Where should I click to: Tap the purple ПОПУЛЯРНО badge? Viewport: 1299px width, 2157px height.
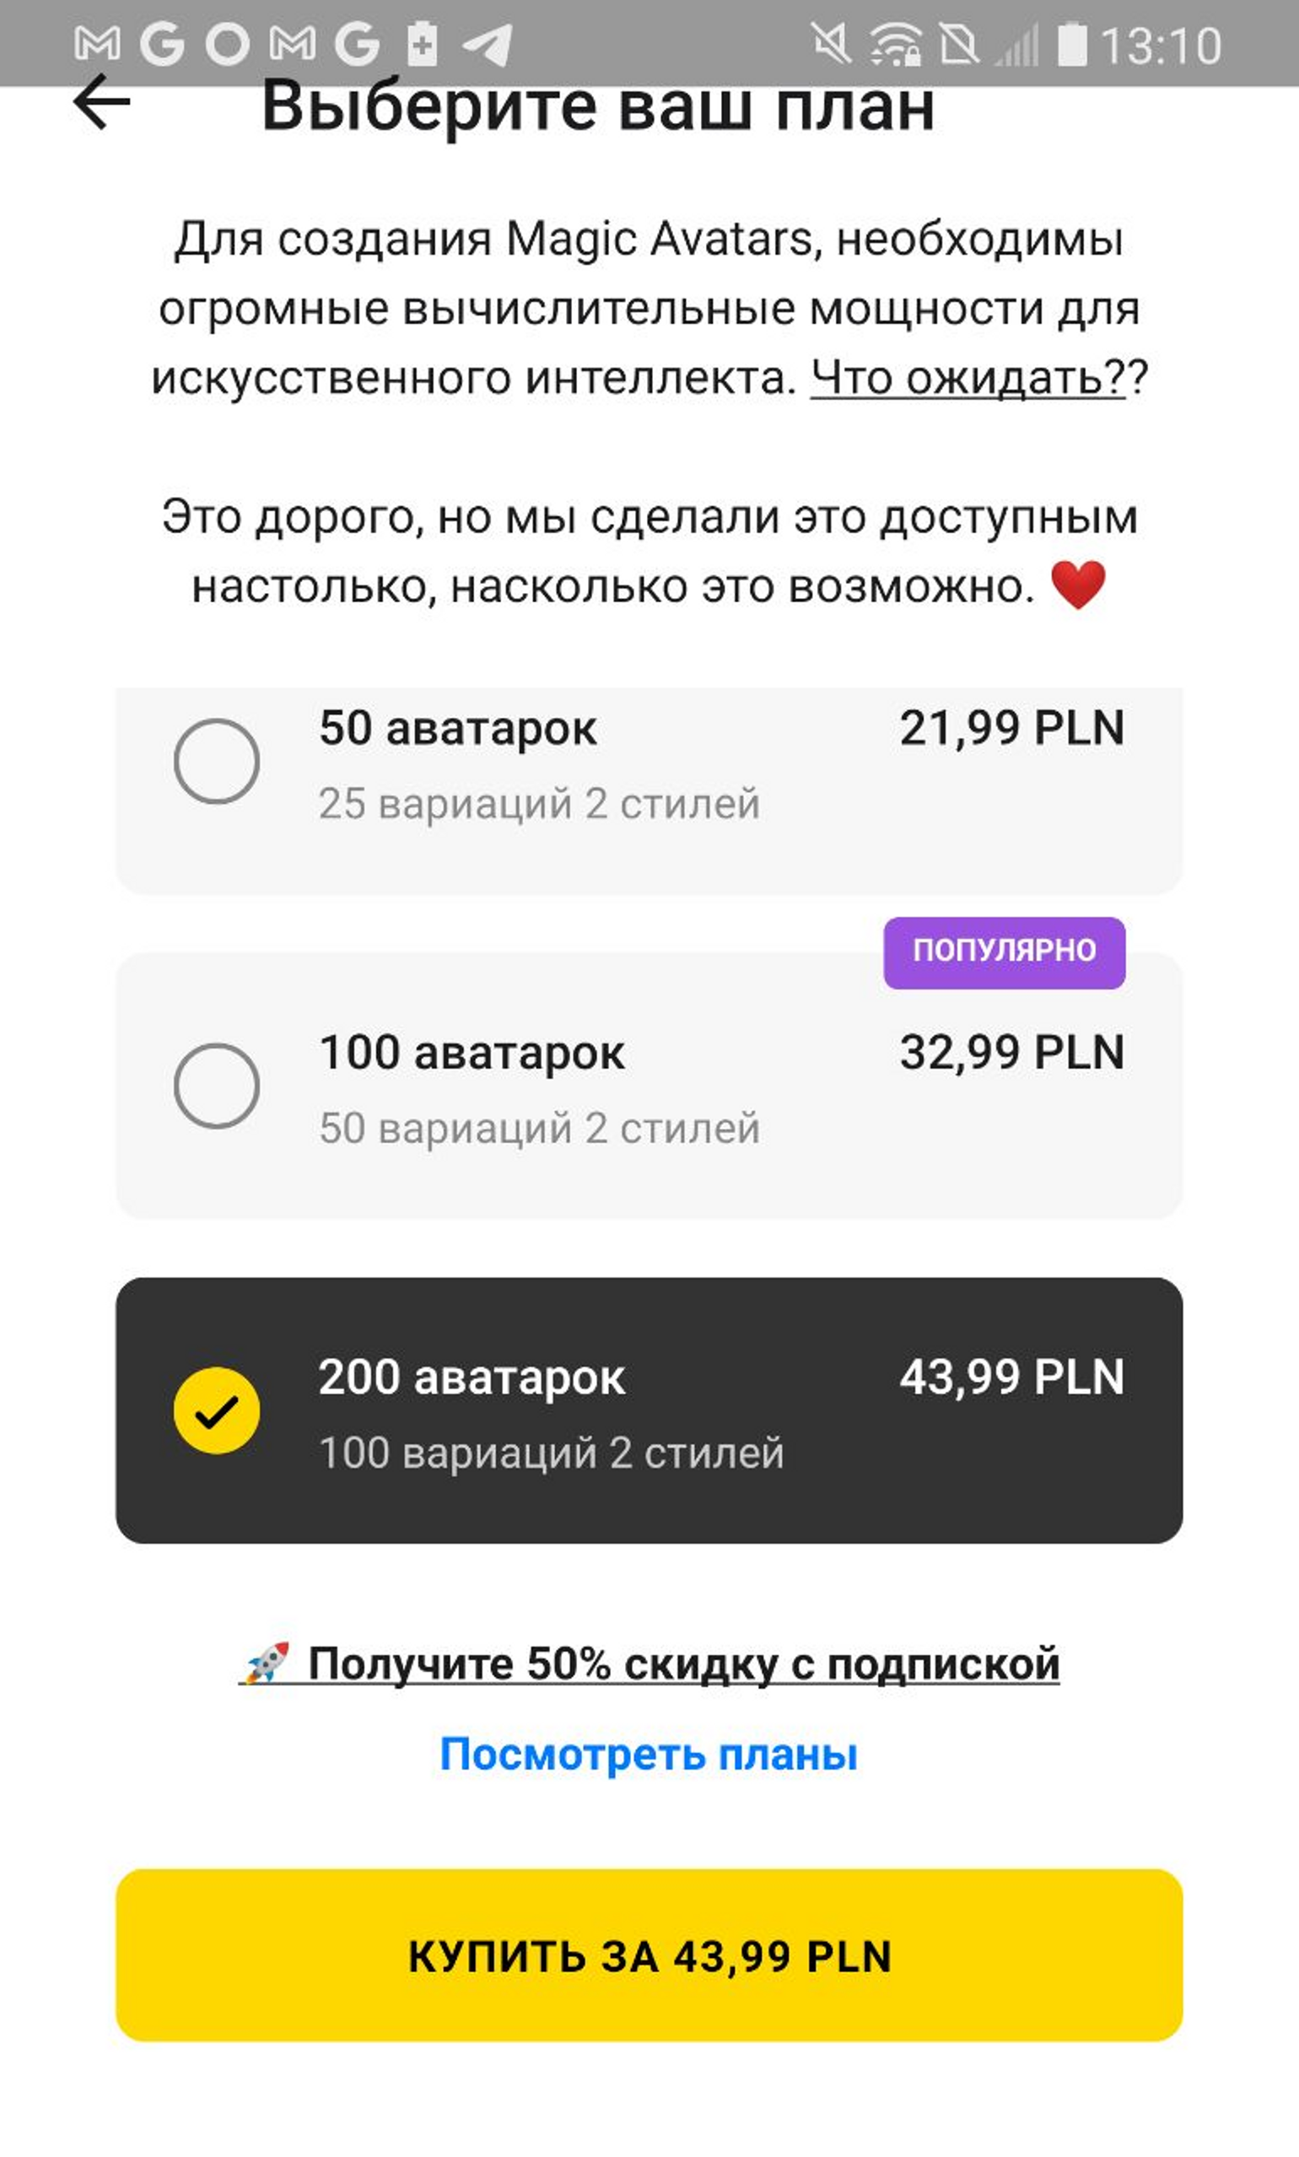(1004, 952)
